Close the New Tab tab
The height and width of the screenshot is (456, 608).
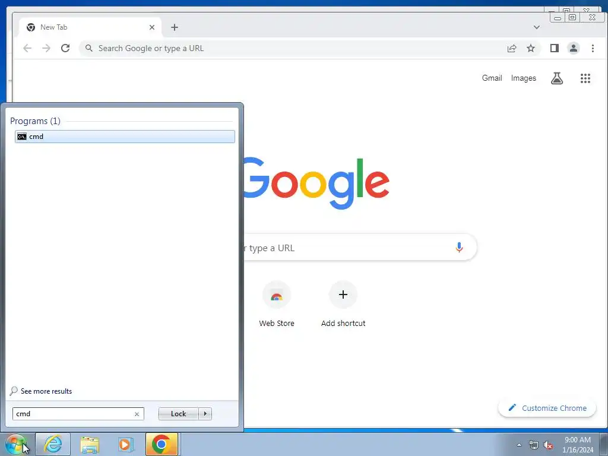(x=152, y=27)
